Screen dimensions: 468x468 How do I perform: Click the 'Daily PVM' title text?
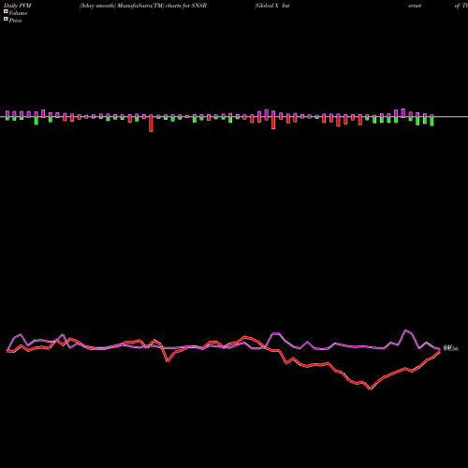pos(18,6)
